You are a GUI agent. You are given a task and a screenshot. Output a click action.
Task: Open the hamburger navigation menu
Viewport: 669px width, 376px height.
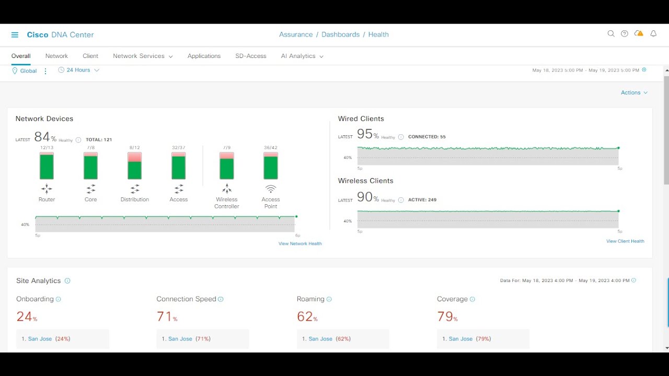[15, 35]
